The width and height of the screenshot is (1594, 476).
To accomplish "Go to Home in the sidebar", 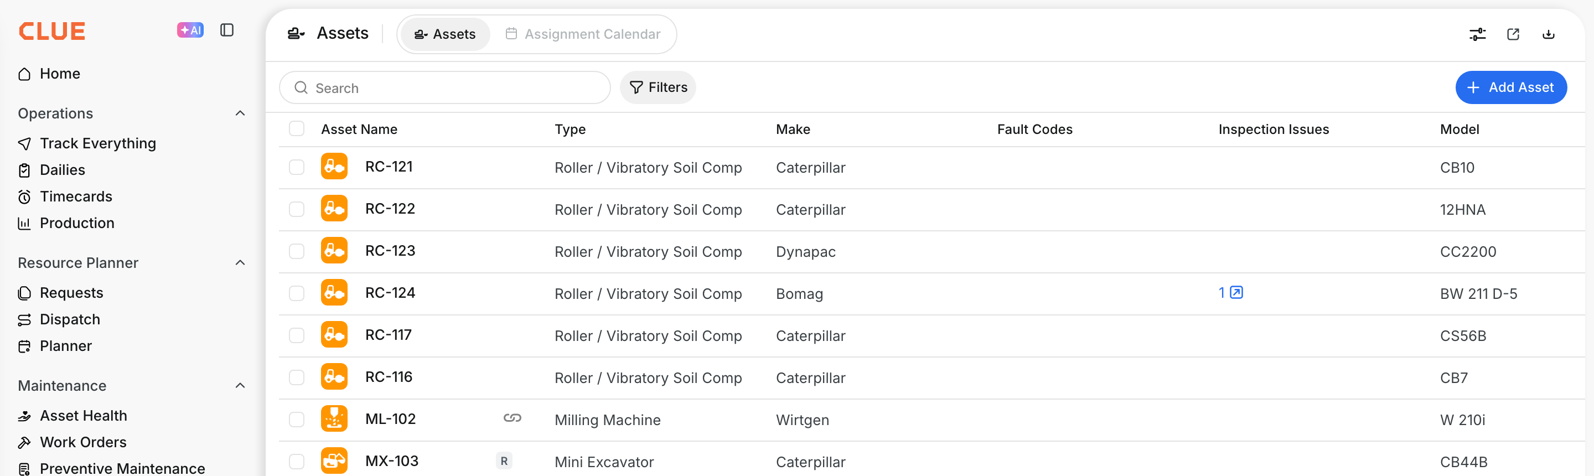I will pos(49,74).
